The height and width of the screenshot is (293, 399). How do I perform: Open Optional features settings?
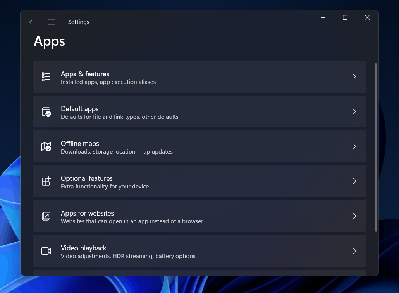pyautogui.click(x=199, y=181)
